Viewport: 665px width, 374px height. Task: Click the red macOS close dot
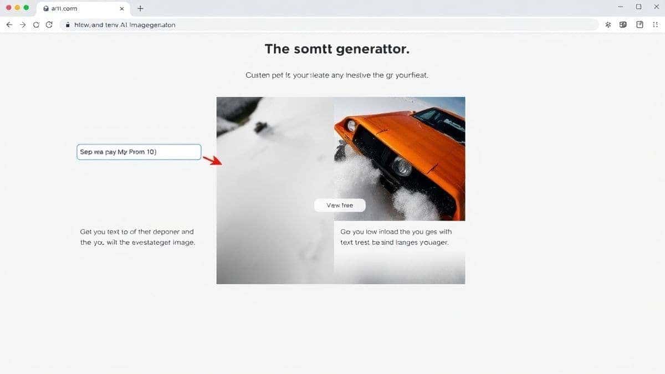click(8, 8)
